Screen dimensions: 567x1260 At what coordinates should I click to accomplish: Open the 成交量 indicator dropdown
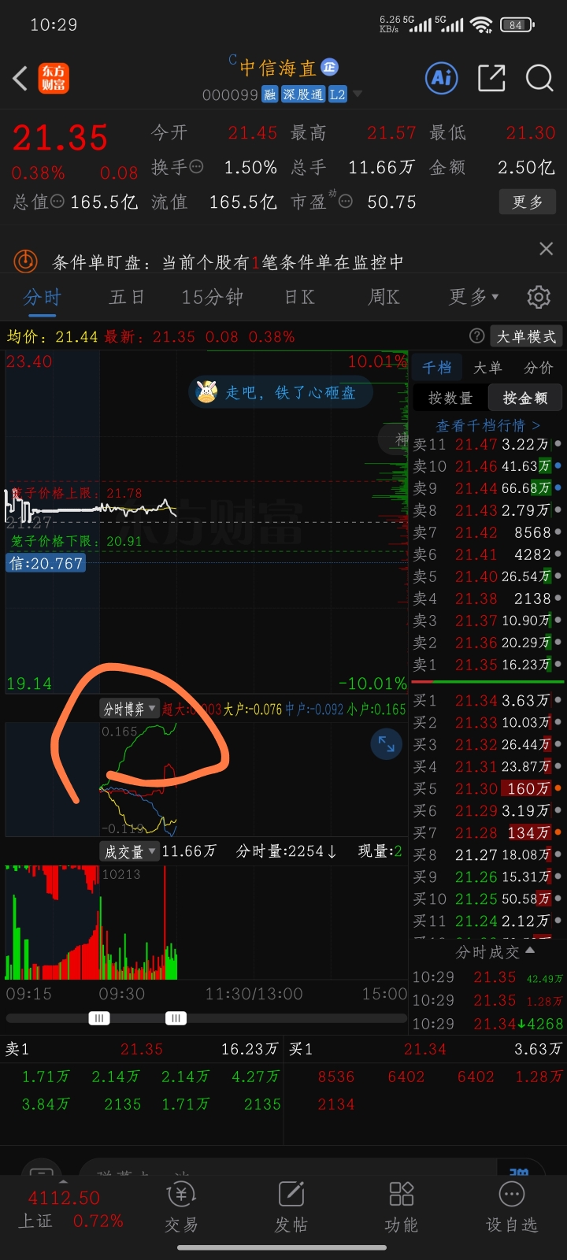point(130,851)
